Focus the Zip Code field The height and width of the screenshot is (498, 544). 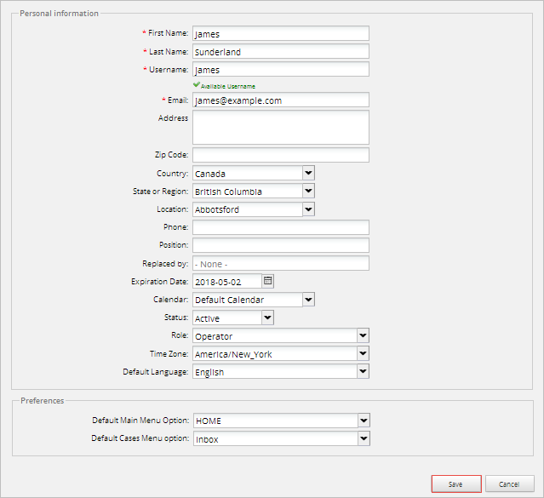pyautogui.click(x=281, y=155)
